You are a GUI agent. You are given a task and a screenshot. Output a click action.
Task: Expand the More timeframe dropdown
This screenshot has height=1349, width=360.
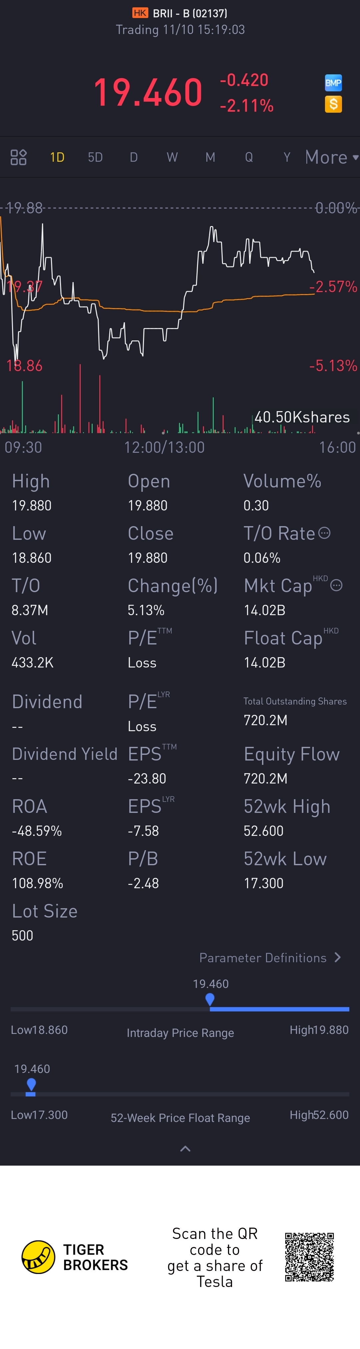click(x=332, y=157)
